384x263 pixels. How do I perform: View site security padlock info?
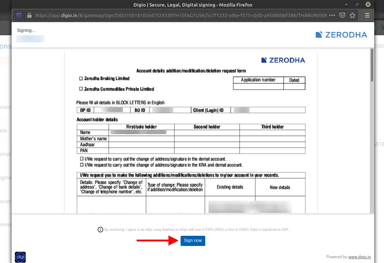tap(29, 16)
